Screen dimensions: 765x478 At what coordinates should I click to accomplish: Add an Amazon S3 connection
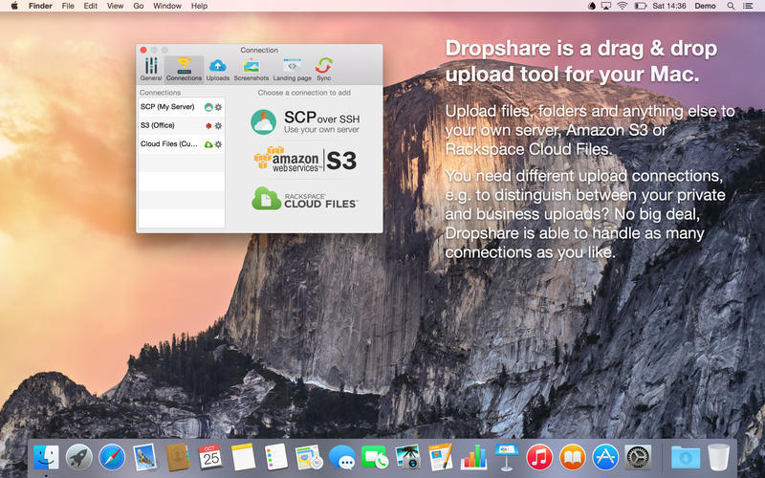tap(305, 160)
